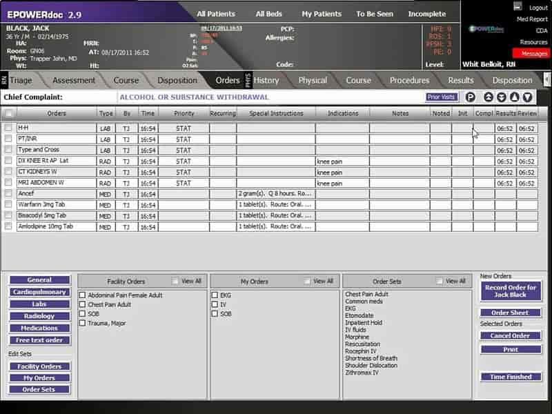Screen dimensions: 552x414
Task: Click the circular P icon button
Action: 471,97
